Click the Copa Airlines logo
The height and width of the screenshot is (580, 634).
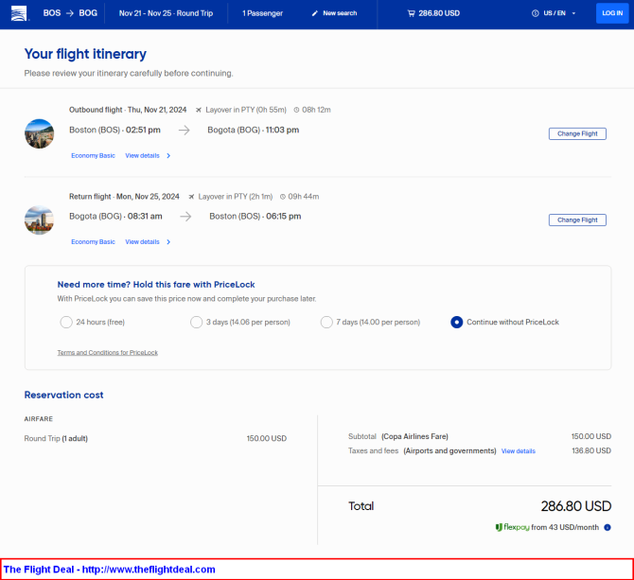[19, 13]
